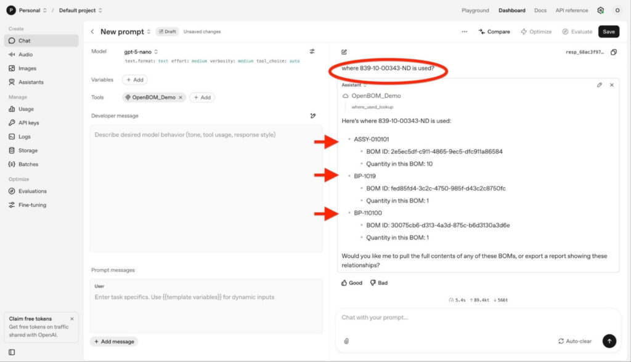
Task: Focus the Chat with your prompt input
Action: [x=478, y=318]
